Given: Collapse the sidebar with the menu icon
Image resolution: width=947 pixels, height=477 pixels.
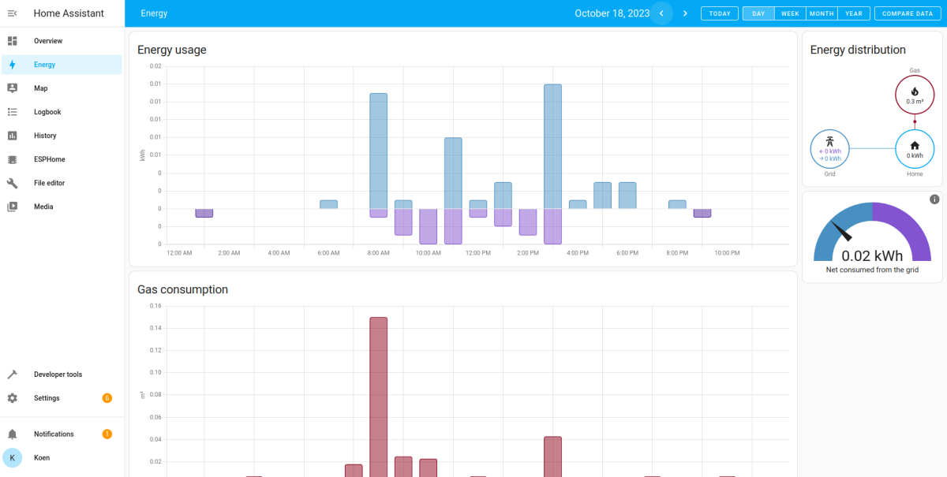Looking at the screenshot, I should tap(13, 13).
